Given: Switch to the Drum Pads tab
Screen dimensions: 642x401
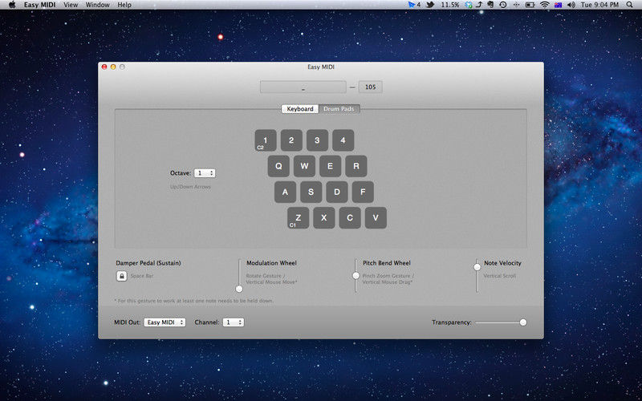Looking at the screenshot, I should 339,109.
